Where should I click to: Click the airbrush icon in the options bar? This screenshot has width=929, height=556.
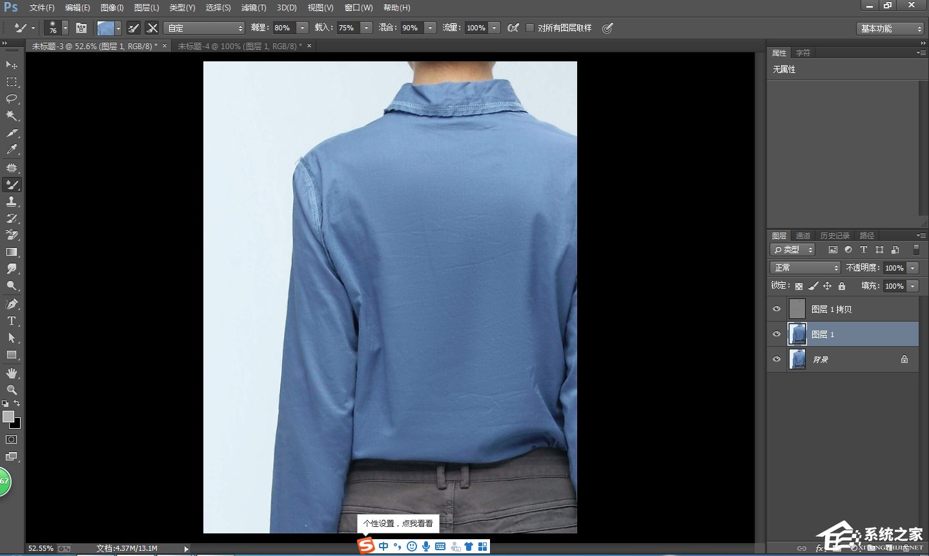(x=513, y=28)
